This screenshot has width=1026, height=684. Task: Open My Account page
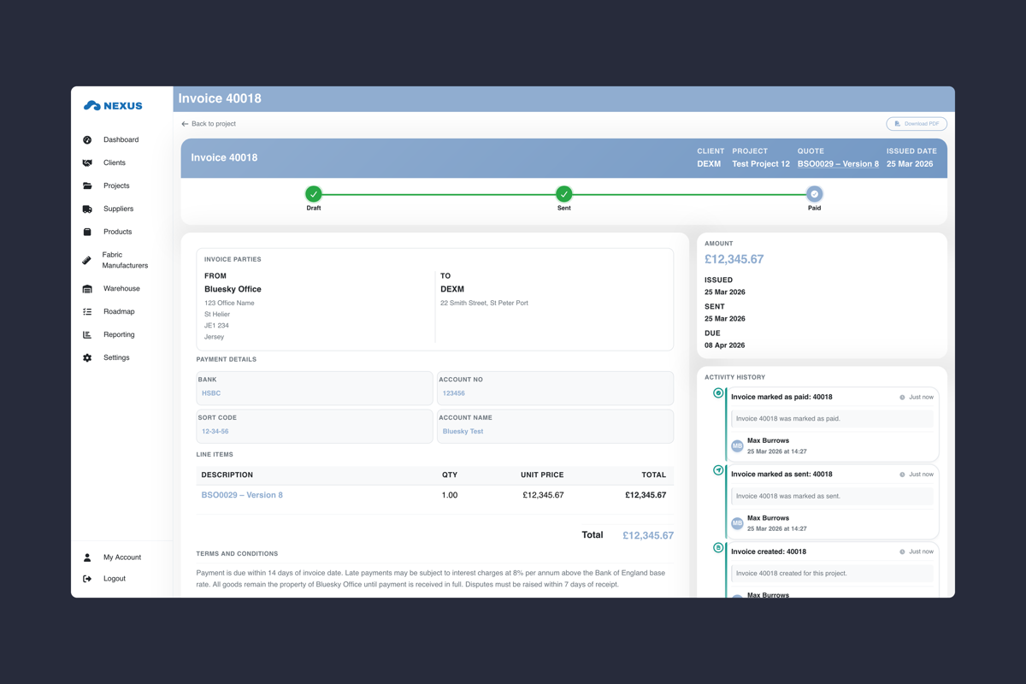[121, 557]
